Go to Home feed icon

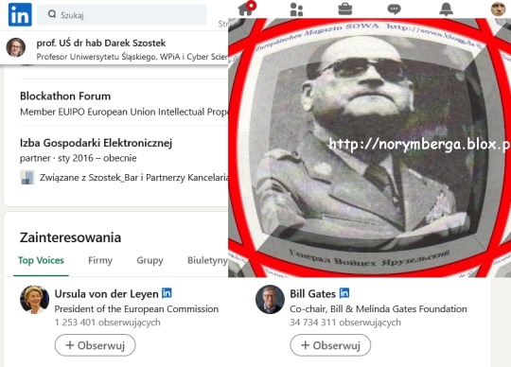coord(245,9)
